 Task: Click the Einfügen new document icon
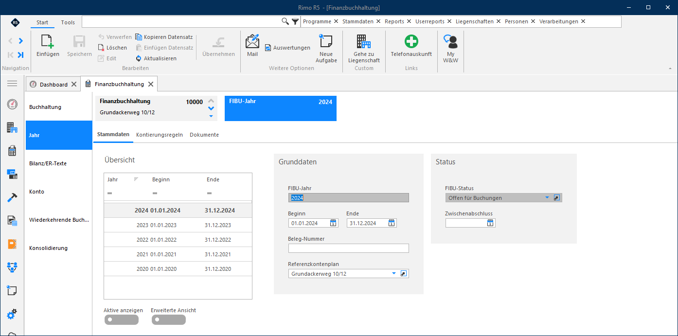[48, 41]
